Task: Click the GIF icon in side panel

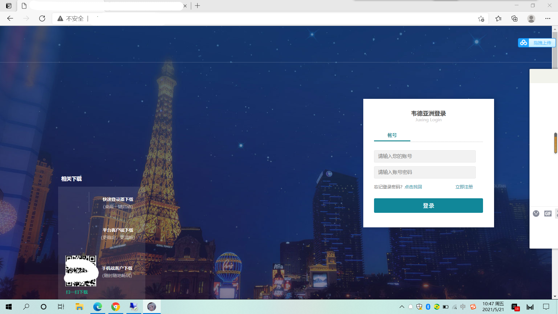Action: coord(548,214)
